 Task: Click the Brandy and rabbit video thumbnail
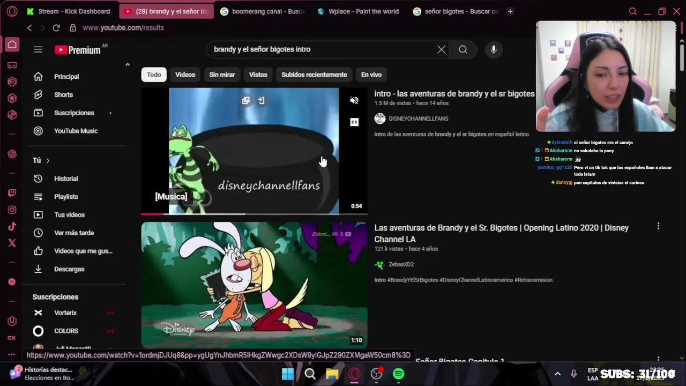pyautogui.click(x=254, y=285)
